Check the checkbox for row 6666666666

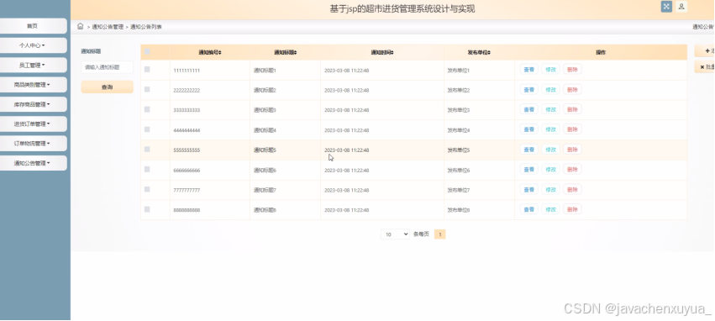pos(147,169)
